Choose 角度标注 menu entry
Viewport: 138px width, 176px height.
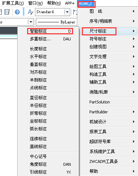(x=50, y=164)
